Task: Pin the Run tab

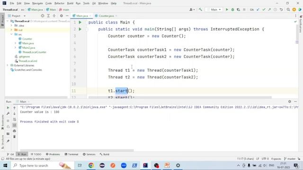Action: 8,141
